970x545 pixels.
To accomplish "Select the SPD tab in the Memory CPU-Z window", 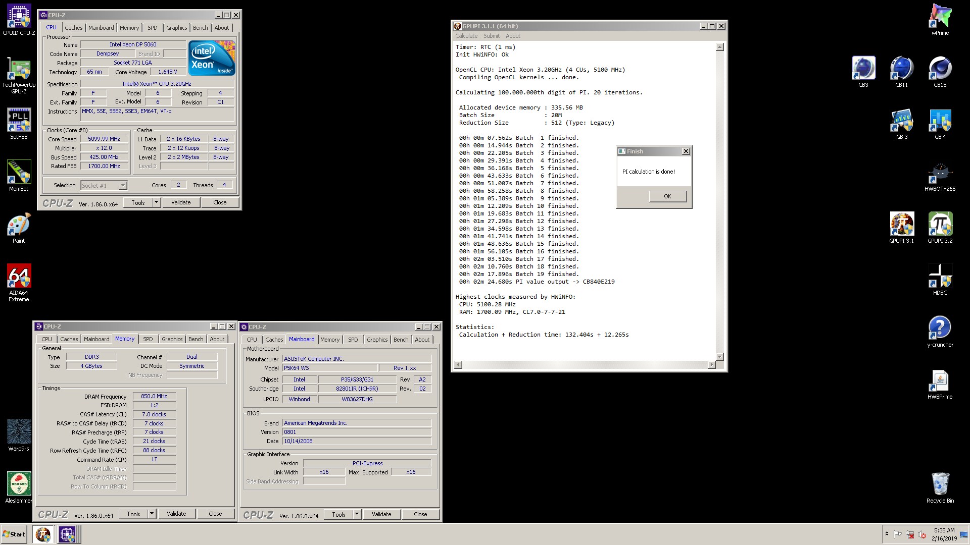I will pos(148,339).
